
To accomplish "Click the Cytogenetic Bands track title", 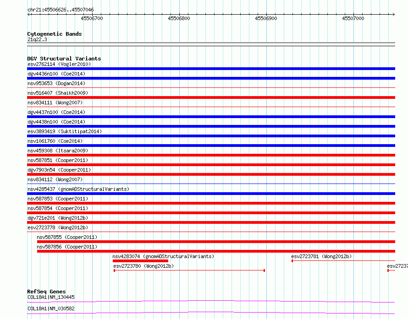I will (55, 34).
